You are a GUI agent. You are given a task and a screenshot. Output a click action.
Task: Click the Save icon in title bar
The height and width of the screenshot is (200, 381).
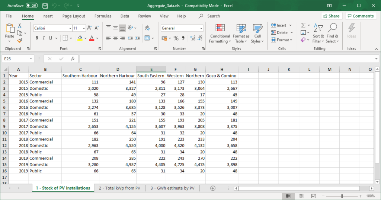[45, 6]
